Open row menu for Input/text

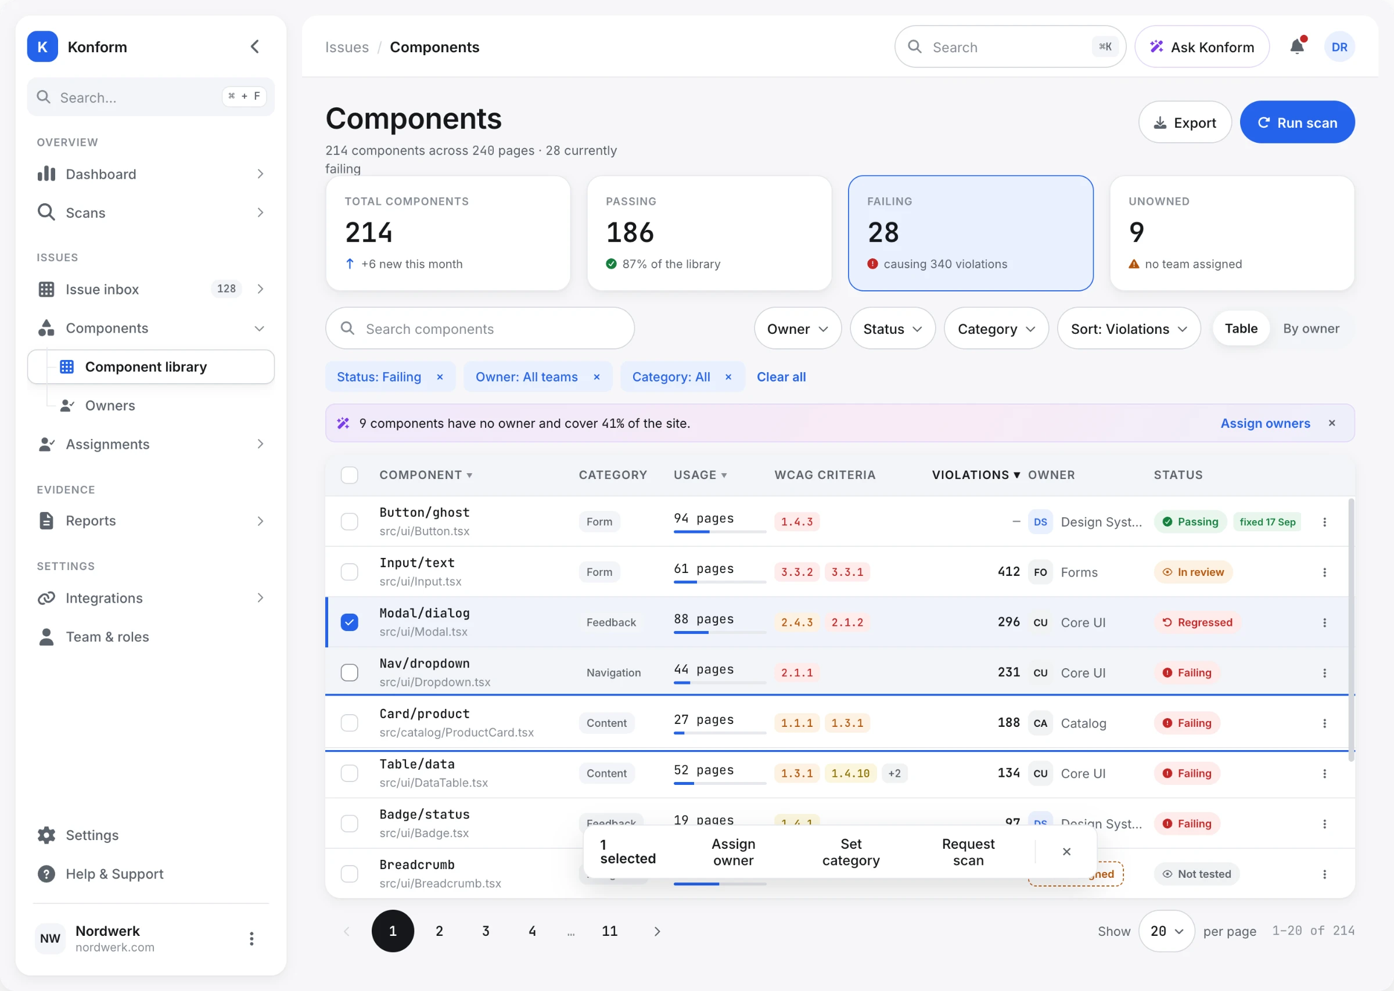[x=1324, y=572]
